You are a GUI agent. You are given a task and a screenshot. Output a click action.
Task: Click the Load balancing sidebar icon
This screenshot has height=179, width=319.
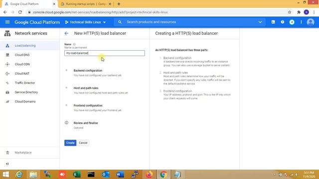point(7,46)
